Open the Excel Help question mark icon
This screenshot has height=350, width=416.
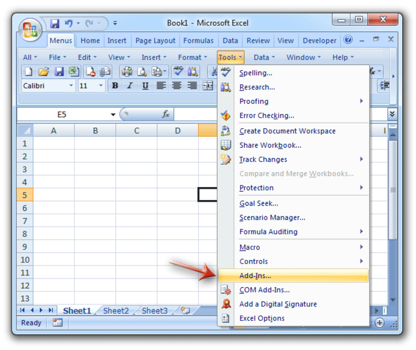coord(348,40)
